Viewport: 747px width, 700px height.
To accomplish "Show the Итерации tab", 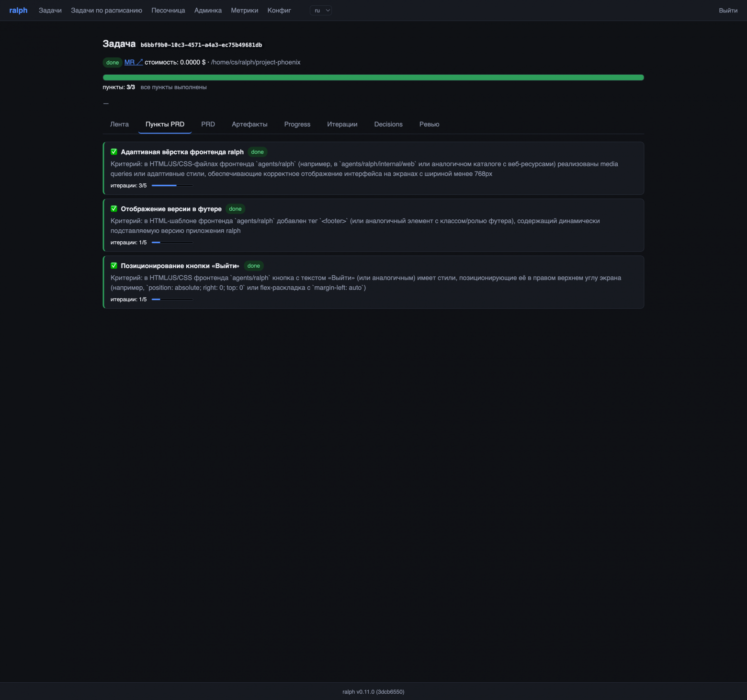I will tap(342, 124).
